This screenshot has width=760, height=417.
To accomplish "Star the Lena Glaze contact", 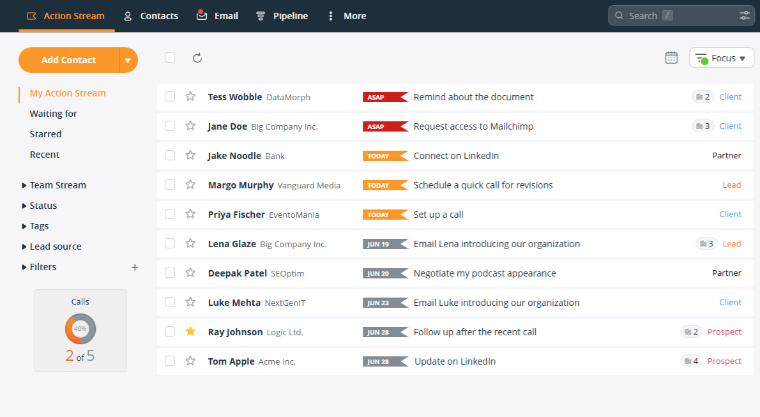I will point(190,243).
